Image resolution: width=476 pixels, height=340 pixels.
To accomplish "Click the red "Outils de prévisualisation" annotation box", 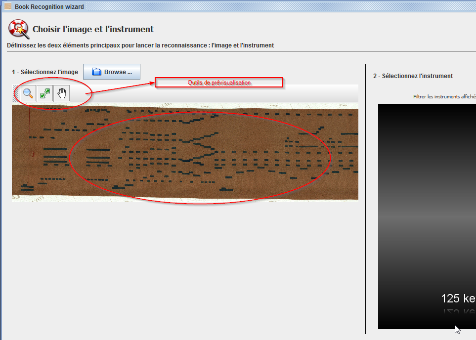I will pyautogui.click(x=219, y=83).
